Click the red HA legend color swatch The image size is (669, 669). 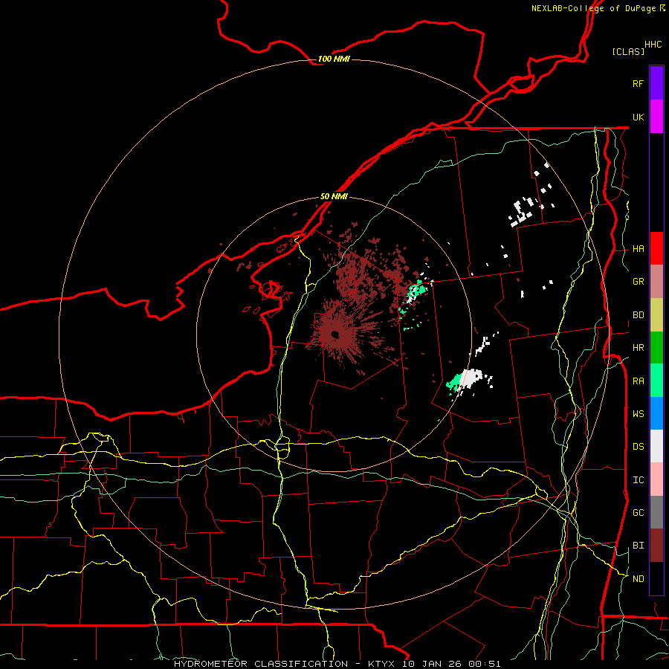[656, 248]
